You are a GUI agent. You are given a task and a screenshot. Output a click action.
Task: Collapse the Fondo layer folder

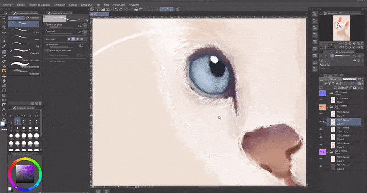point(328,152)
